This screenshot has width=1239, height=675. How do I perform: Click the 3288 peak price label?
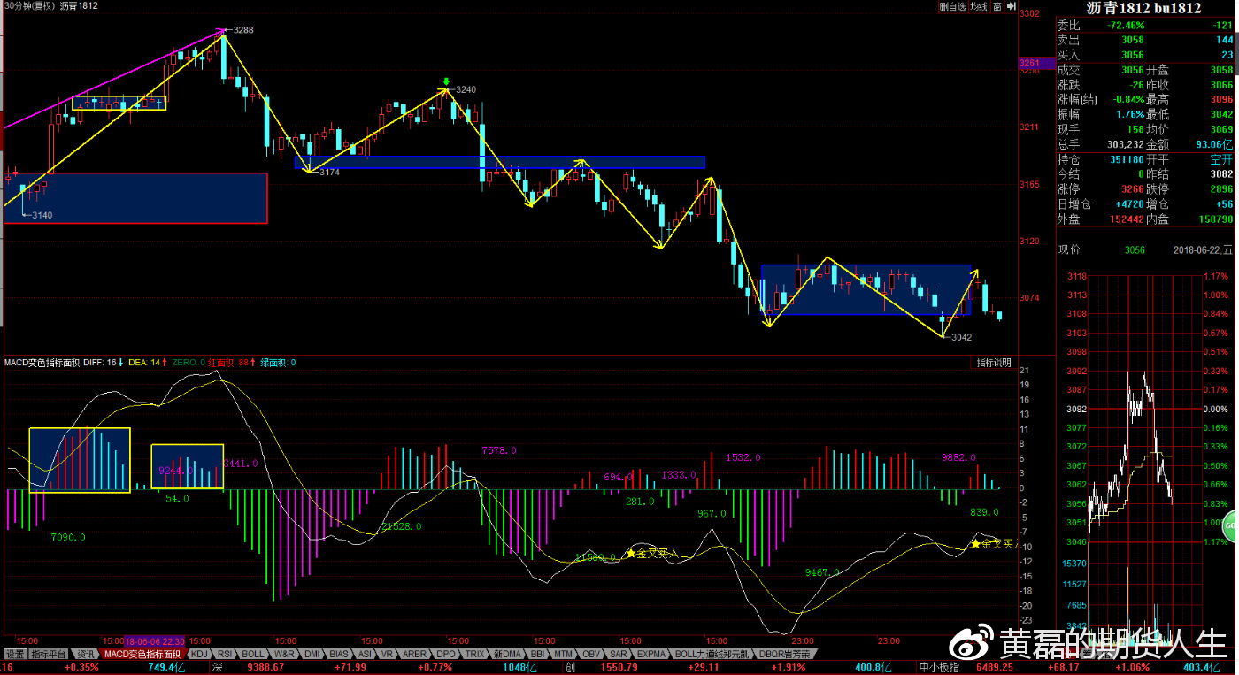(242, 30)
